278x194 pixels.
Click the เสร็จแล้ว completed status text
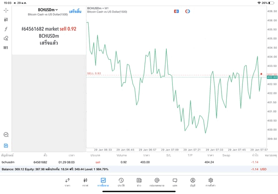(49, 43)
